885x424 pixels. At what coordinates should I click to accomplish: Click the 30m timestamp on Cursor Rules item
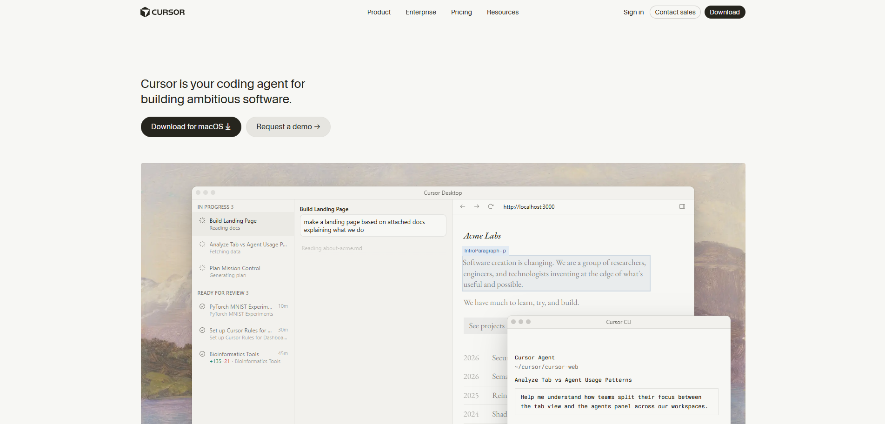283,330
